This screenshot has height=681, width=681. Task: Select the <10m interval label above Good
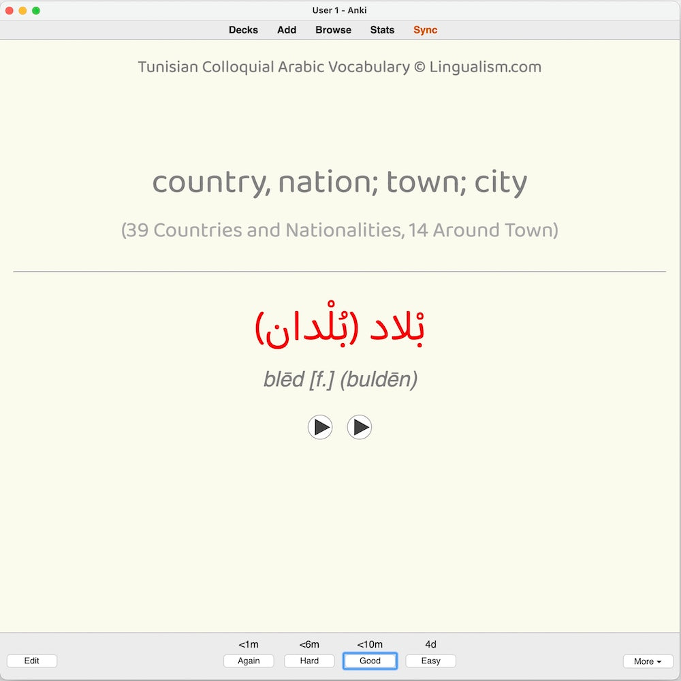(370, 644)
